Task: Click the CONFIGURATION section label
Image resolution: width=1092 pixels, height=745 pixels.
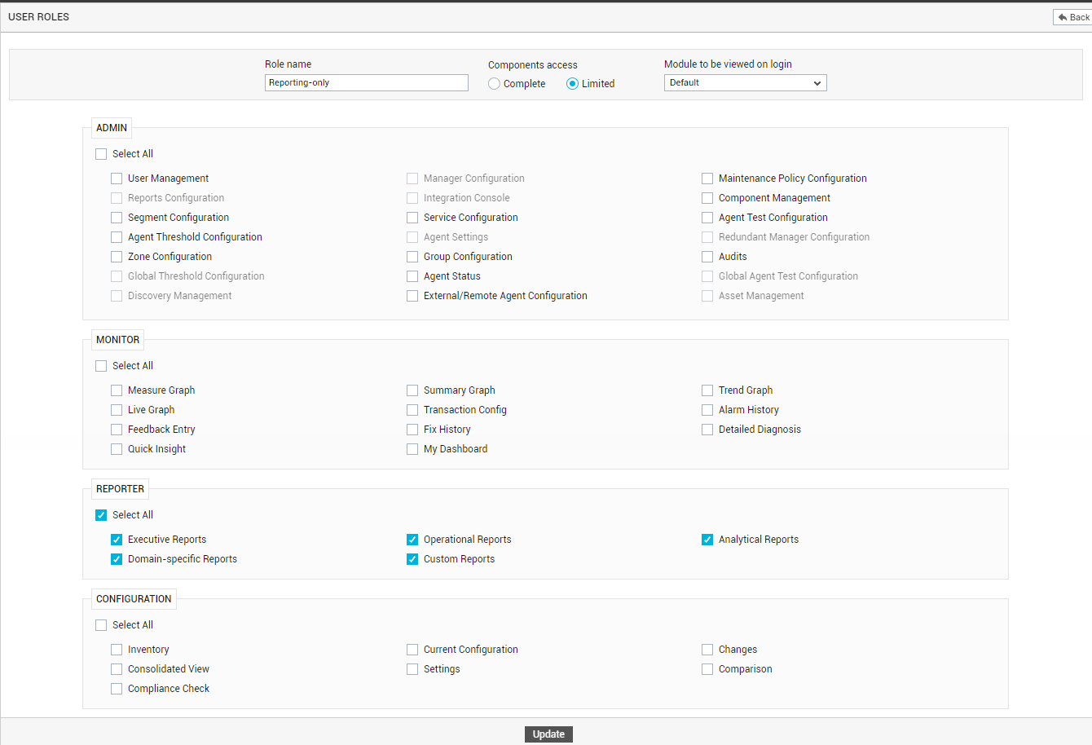Action: click(x=134, y=599)
